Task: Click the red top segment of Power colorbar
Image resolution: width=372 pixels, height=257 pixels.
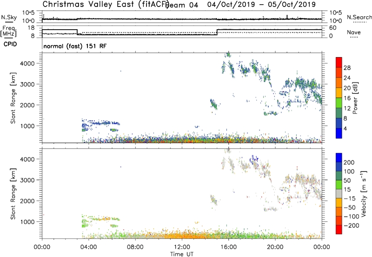Action: [x=339, y=62]
